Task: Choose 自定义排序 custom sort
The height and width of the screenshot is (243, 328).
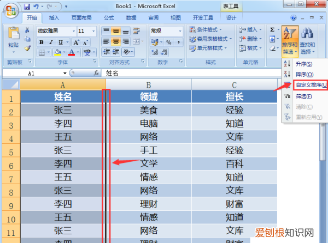Action: click(310, 85)
